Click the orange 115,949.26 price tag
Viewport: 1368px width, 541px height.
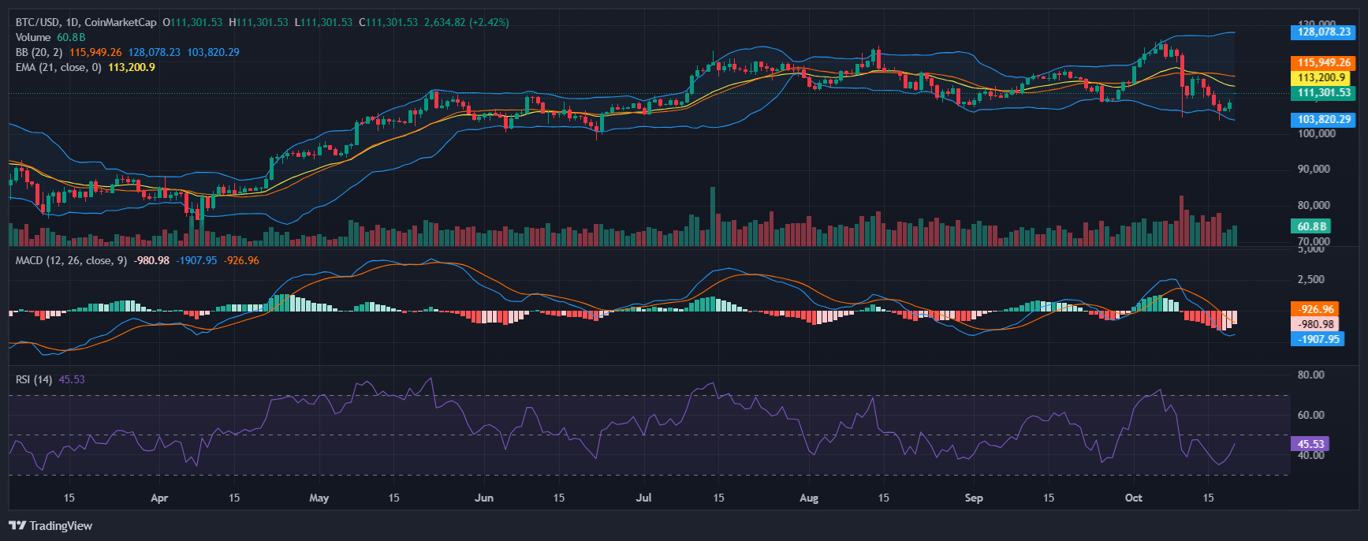1324,62
